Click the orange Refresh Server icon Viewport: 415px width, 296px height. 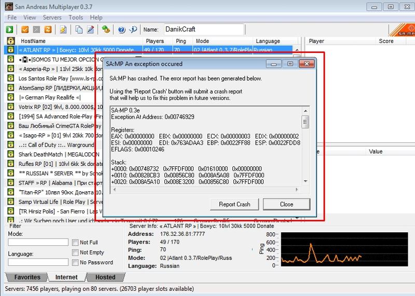[48, 30]
